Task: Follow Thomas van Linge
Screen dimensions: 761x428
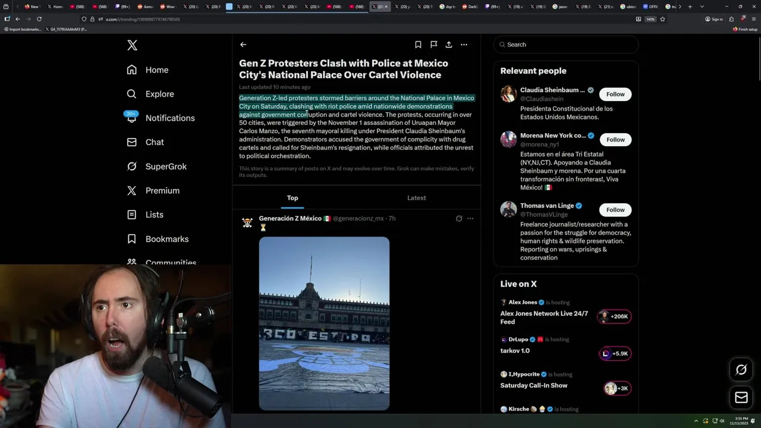Action: [x=615, y=210]
